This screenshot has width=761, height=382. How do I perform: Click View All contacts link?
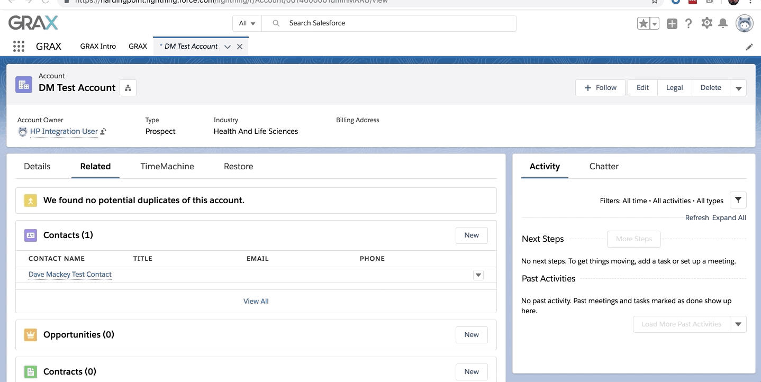(x=256, y=302)
